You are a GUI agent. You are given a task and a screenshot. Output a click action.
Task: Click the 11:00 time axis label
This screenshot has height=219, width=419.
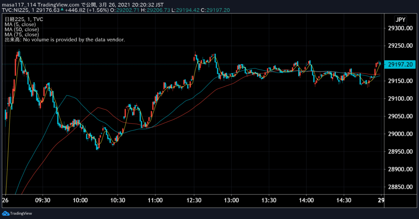(x=155, y=200)
